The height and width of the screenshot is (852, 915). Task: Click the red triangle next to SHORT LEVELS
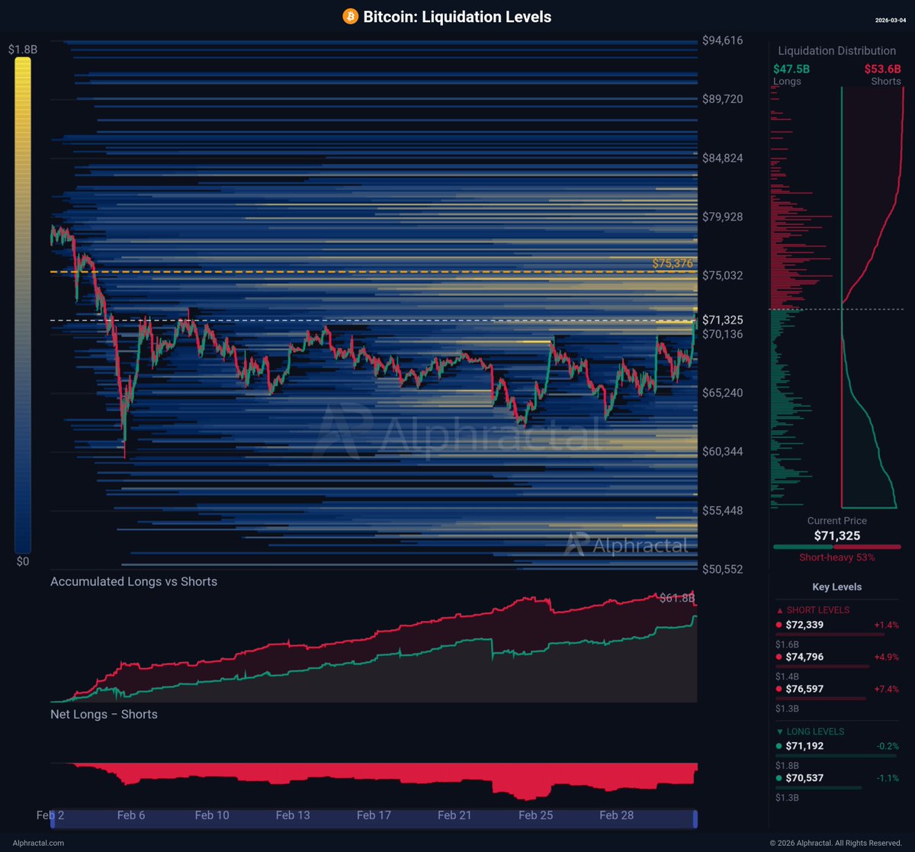pyautogui.click(x=779, y=610)
